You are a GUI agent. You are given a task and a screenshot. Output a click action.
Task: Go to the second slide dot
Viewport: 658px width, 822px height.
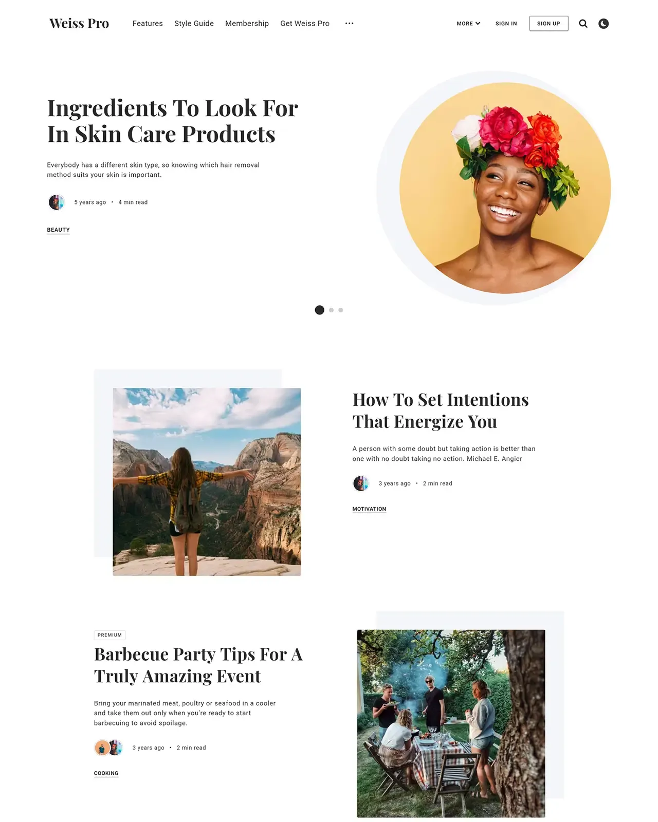pos(332,310)
